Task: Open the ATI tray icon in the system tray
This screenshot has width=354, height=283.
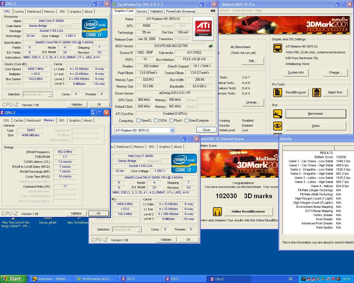Action: click(x=304, y=279)
